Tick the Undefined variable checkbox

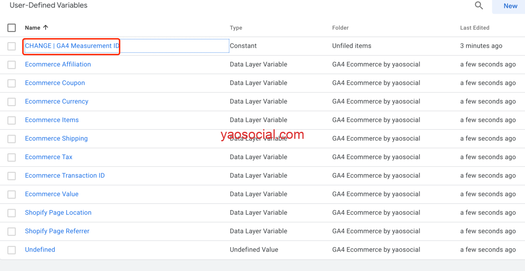12,250
